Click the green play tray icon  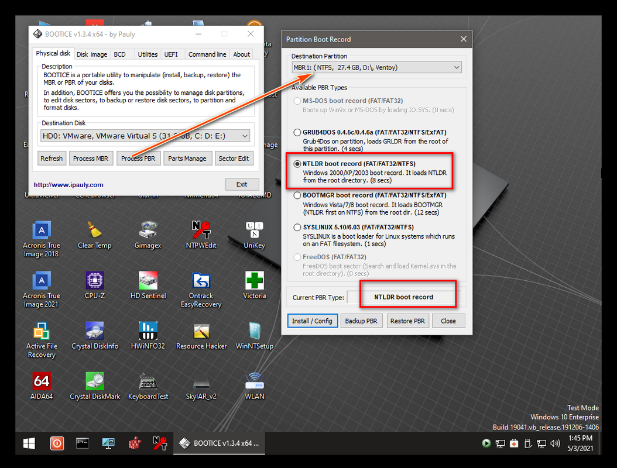486,443
